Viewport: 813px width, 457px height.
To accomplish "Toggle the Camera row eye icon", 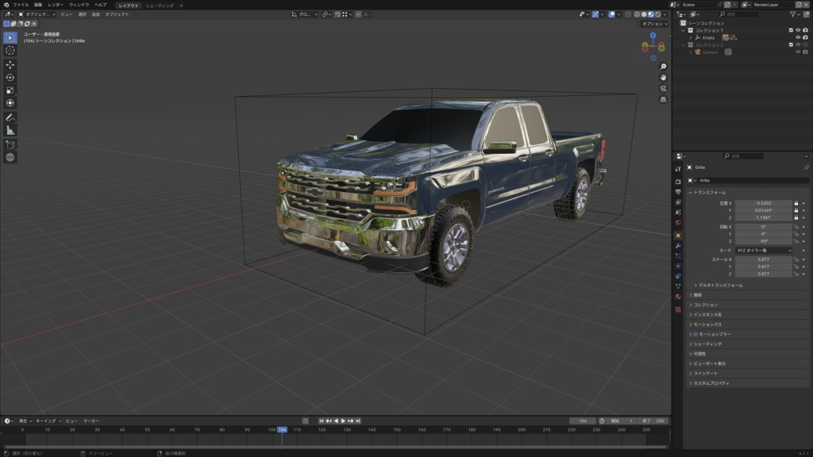I will 798,52.
